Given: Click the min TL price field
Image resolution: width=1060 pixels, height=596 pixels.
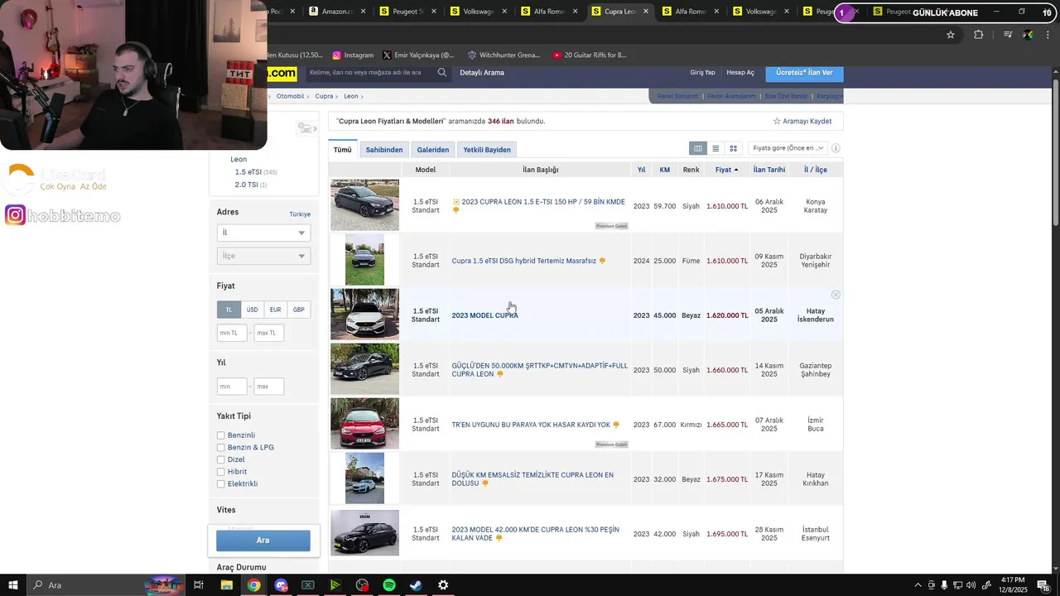Looking at the screenshot, I should pyautogui.click(x=232, y=333).
